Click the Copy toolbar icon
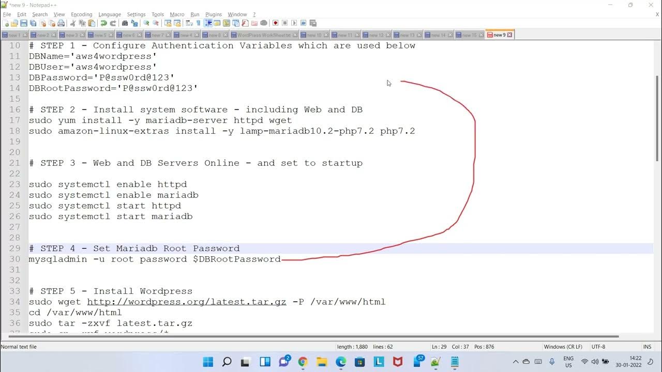 pos(82,23)
